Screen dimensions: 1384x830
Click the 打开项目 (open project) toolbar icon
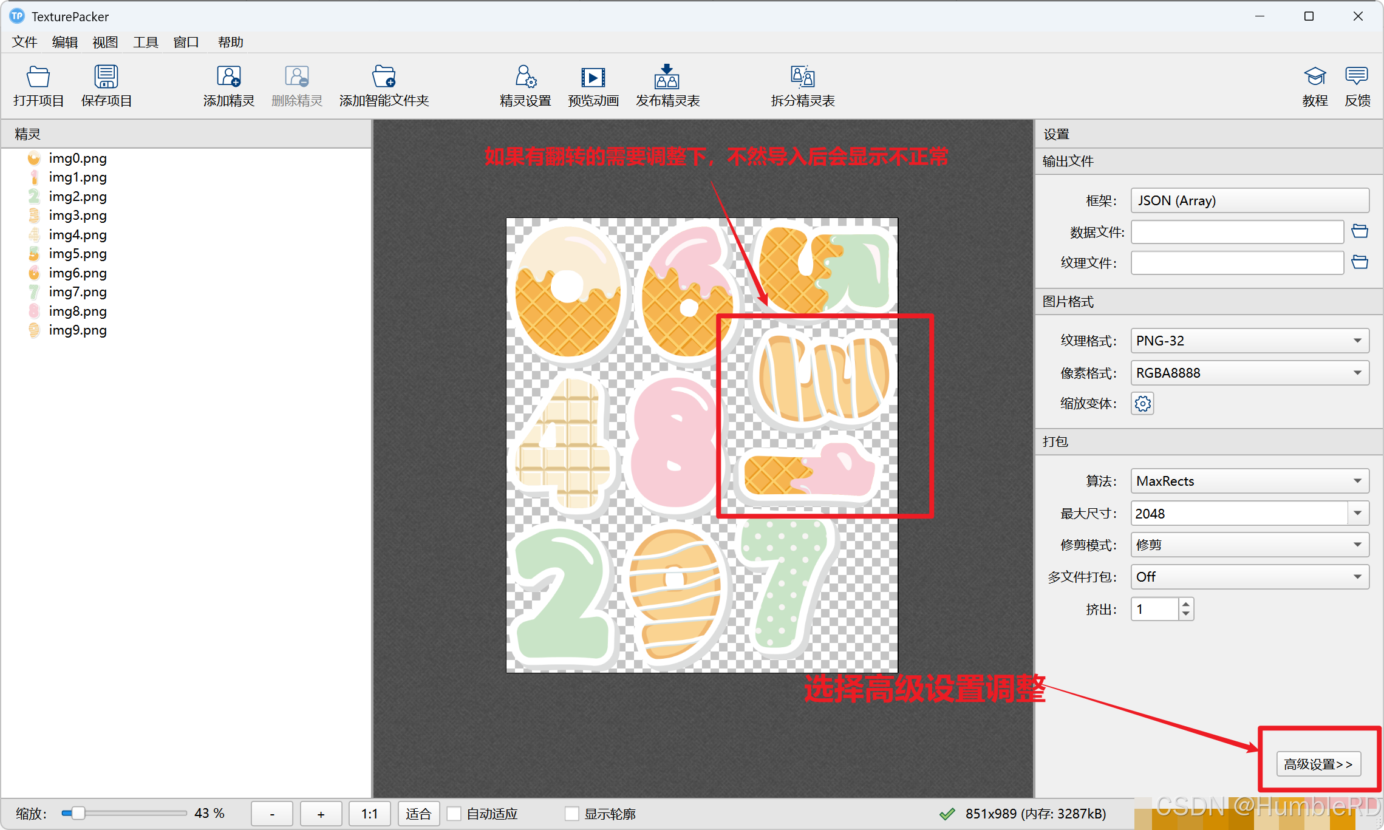click(38, 78)
